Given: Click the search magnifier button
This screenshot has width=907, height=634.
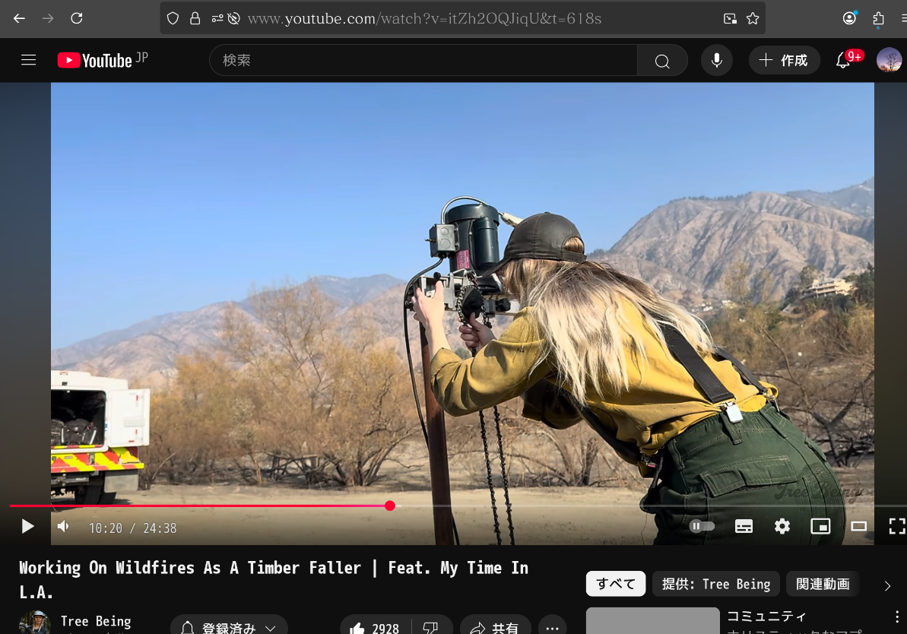Looking at the screenshot, I should point(662,61).
